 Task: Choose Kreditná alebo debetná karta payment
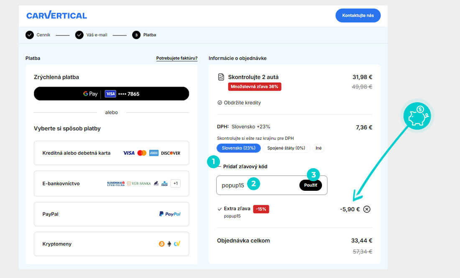pos(112,153)
